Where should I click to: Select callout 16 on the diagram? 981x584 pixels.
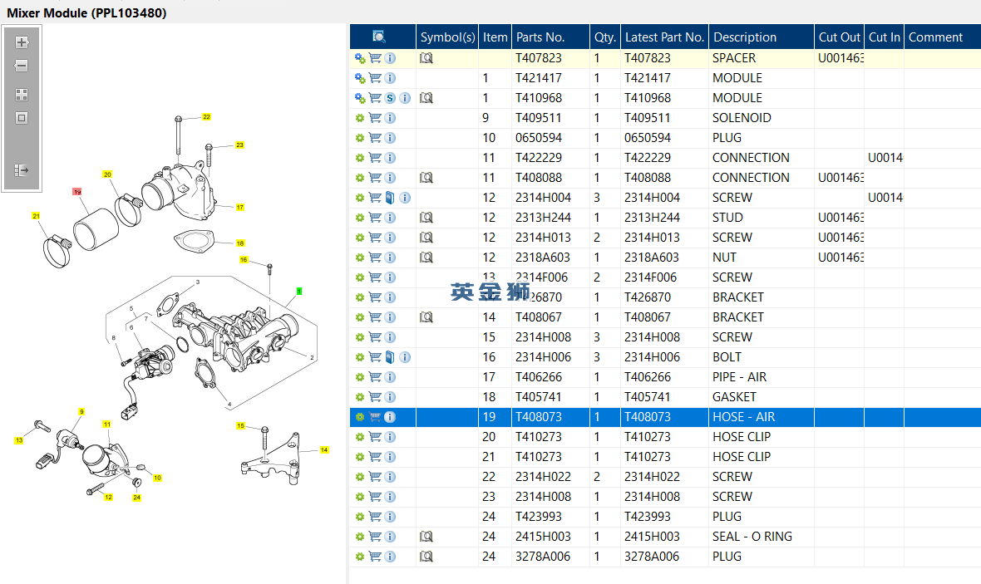[x=244, y=259]
